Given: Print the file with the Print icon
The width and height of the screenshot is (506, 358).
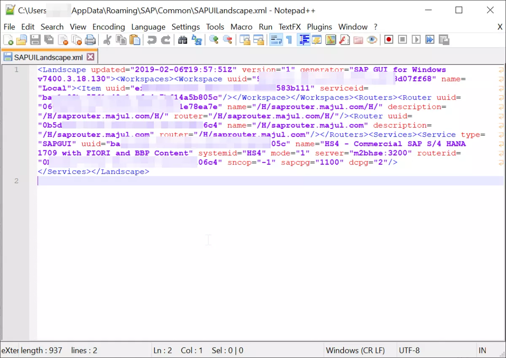Looking at the screenshot, I should tap(90, 40).
